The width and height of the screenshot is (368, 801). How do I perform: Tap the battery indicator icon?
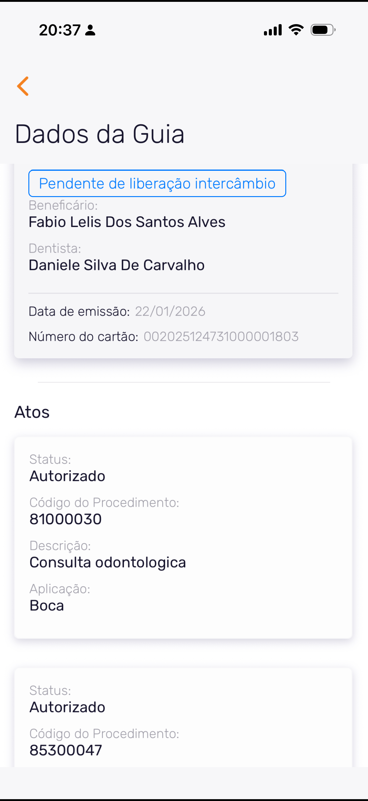click(x=323, y=30)
